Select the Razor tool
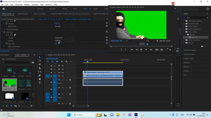This screenshot has height=118, width=211. tap(40, 68)
